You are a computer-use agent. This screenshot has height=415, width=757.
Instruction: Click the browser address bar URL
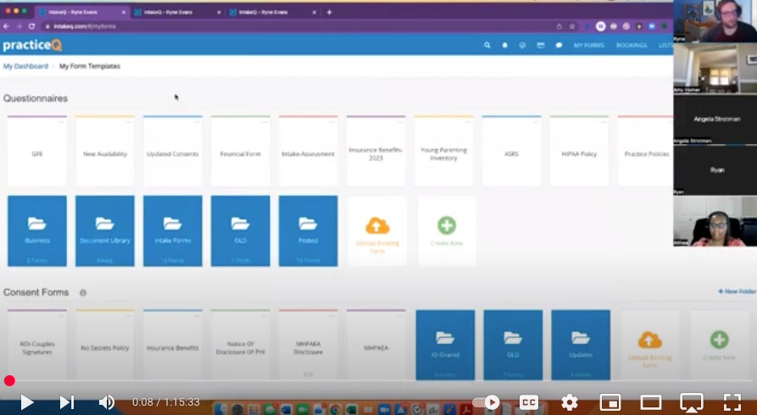(85, 26)
